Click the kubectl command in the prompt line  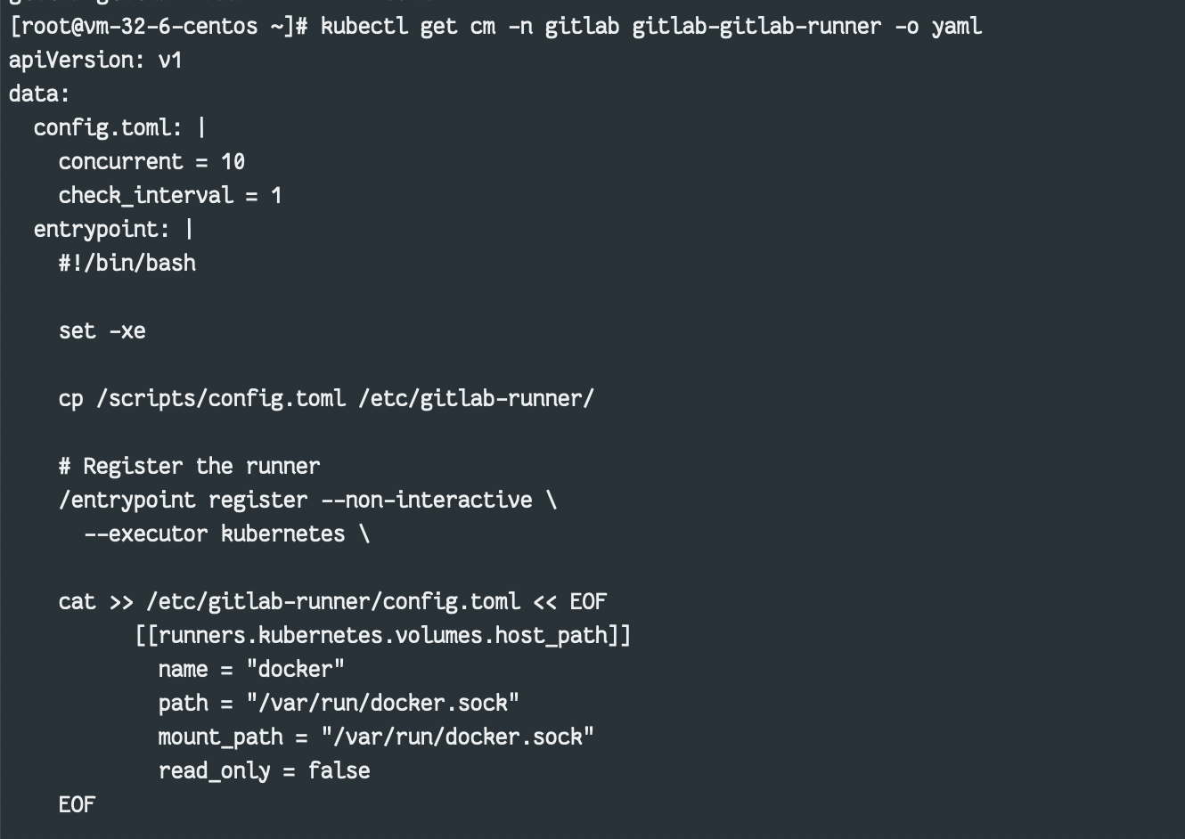point(650,27)
